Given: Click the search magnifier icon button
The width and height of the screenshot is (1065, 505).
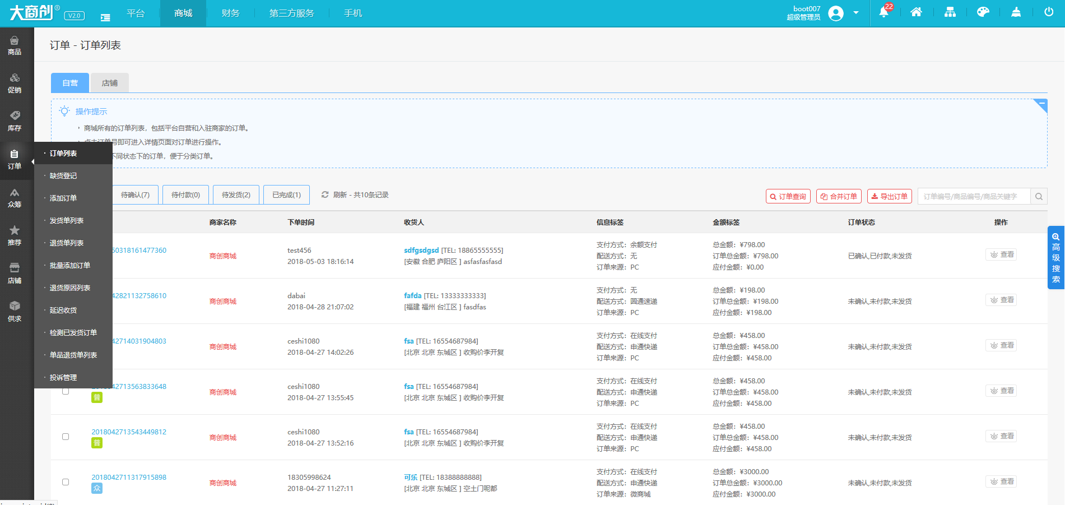Looking at the screenshot, I should point(1039,196).
